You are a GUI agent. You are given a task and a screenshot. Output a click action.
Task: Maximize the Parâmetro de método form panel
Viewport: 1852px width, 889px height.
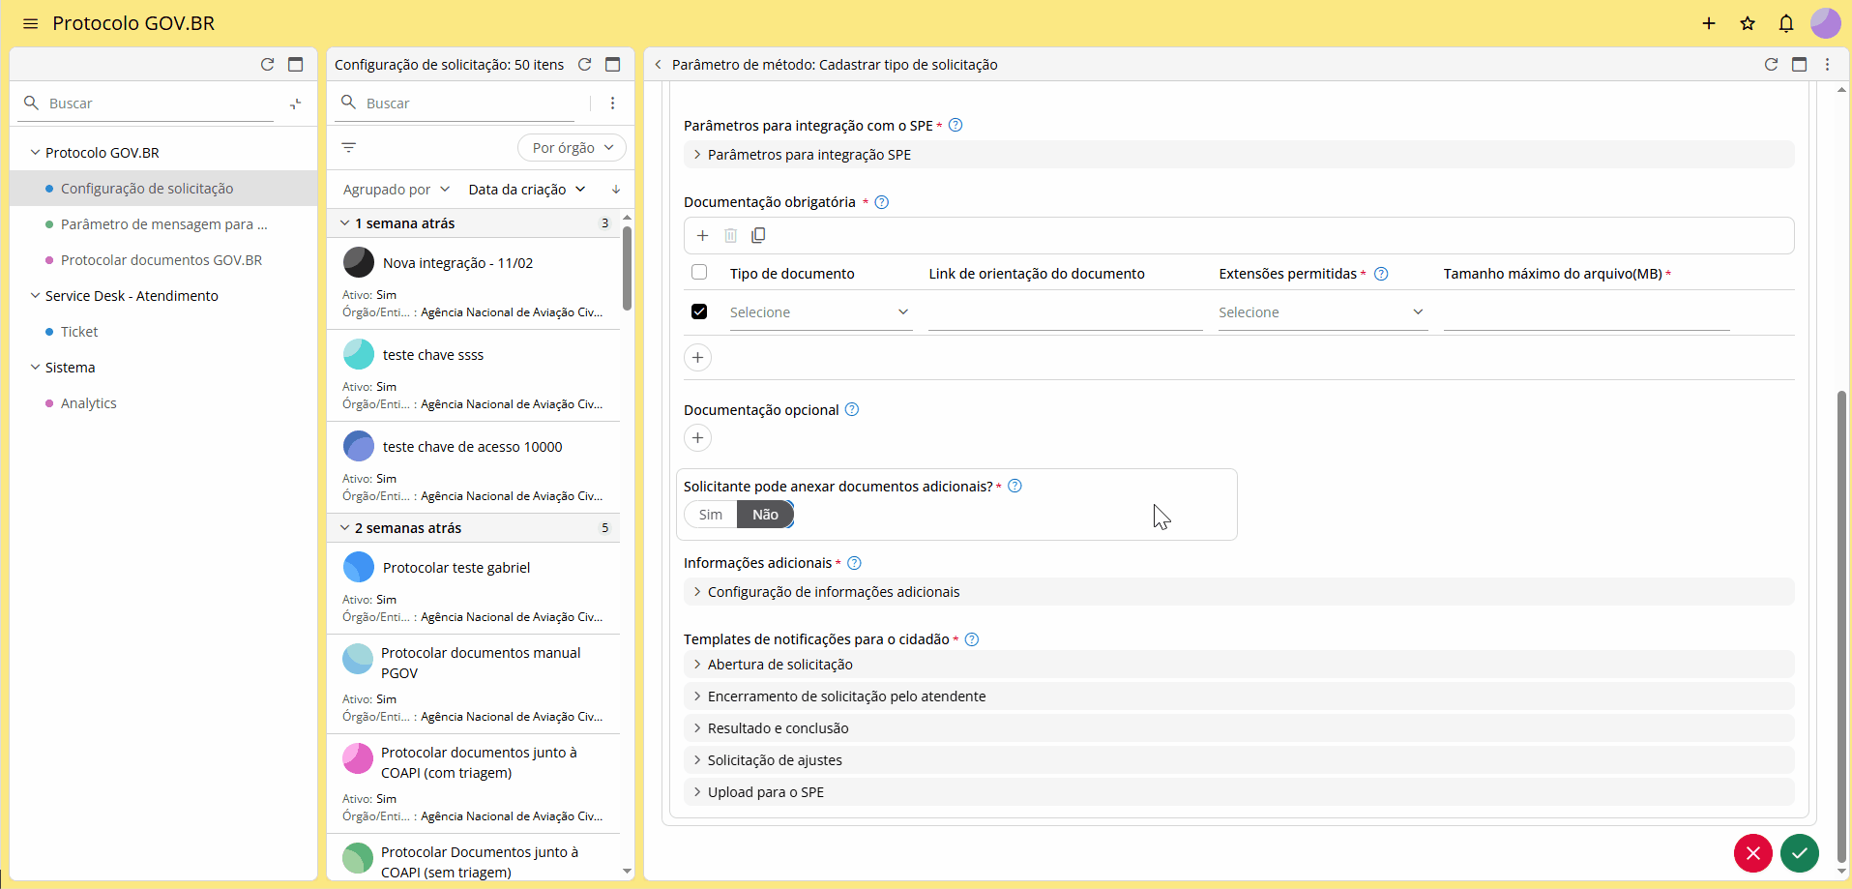coord(1800,65)
